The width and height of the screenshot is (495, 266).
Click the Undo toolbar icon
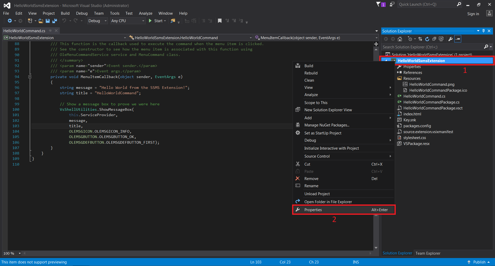(64, 21)
